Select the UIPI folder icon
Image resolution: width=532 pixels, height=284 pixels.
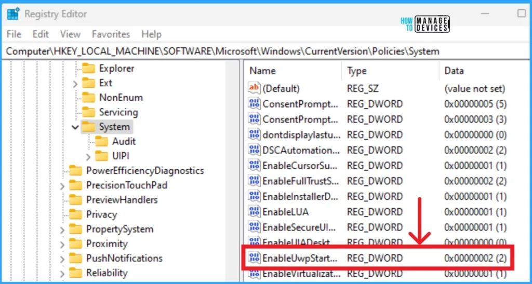102,156
